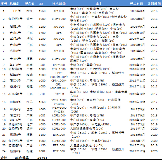This screenshot has width=162, height=160.
Task: Click the 三门1号 unit name cell
Action: click(x=15, y=11)
